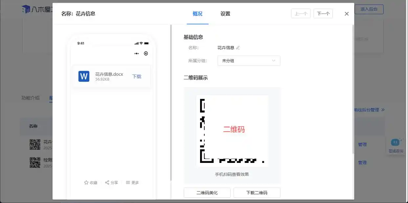This screenshot has width=408, height=203.
Task: Click the 花卉信息.docx file name text
Action: tap(109, 74)
